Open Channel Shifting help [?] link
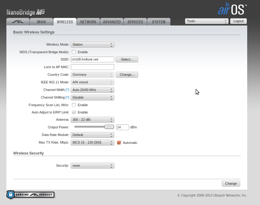Viewport: 260px width, 205px height. point(67,98)
